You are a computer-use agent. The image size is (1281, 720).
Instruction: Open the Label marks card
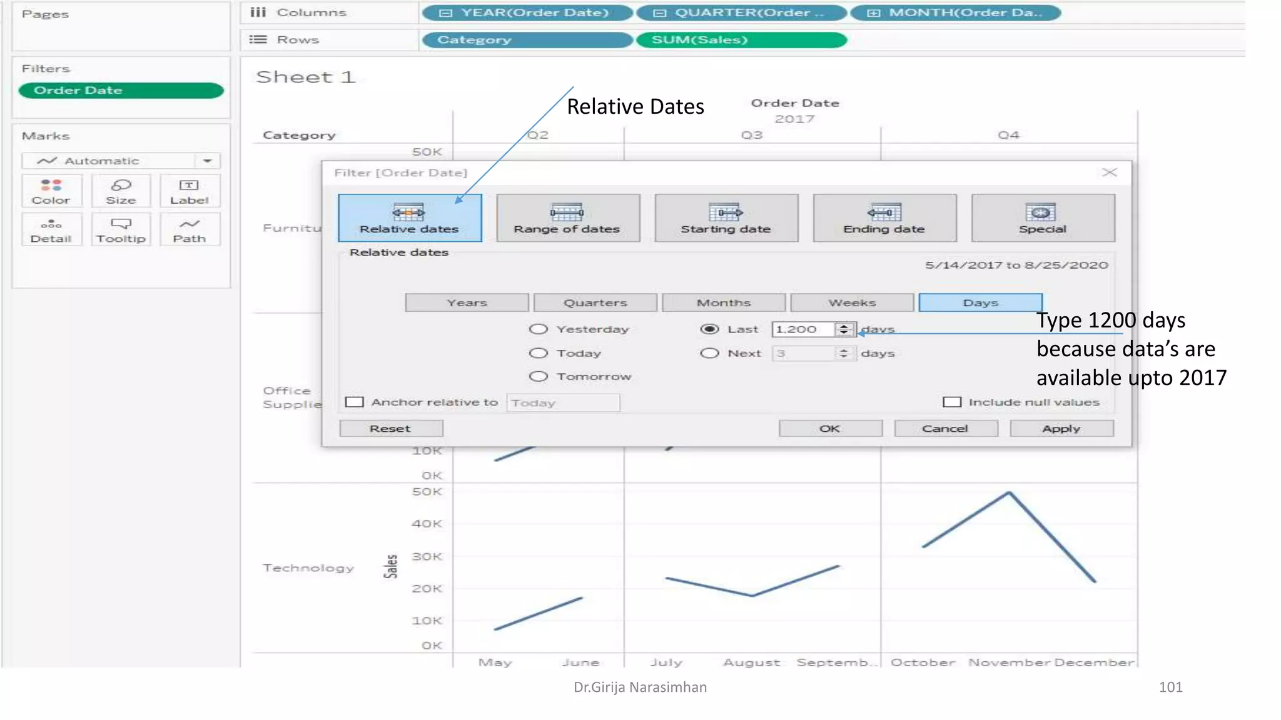(x=189, y=191)
